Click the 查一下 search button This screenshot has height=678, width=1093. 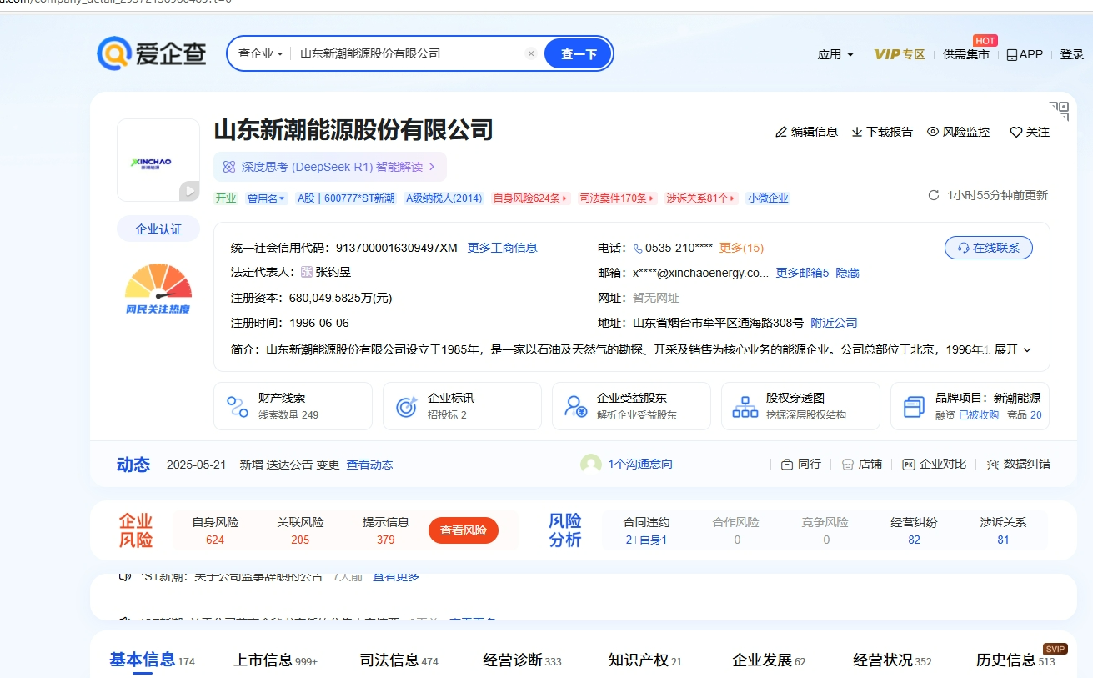(x=578, y=53)
